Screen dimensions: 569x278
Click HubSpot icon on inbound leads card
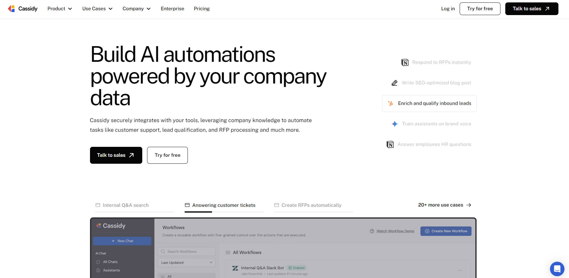coord(391,103)
